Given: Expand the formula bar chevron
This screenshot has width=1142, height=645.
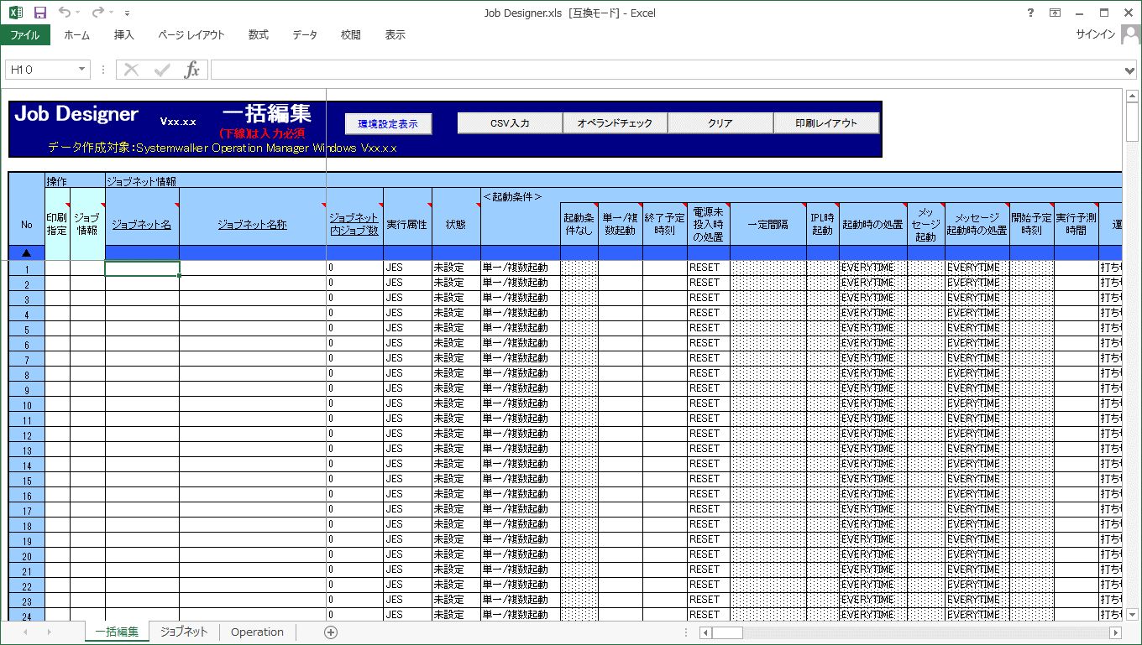Looking at the screenshot, I should [1131, 70].
